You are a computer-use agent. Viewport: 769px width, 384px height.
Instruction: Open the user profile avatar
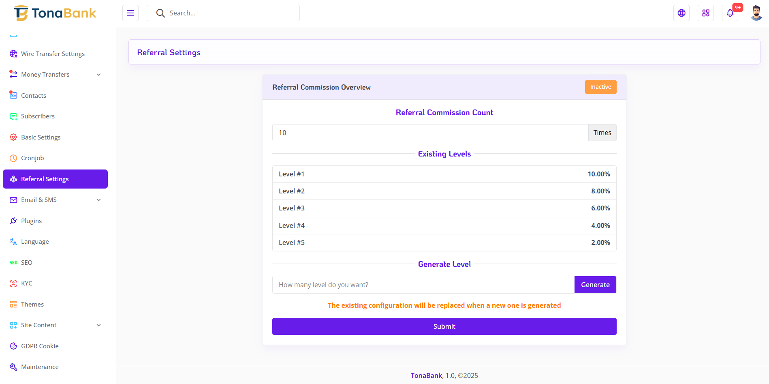(756, 13)
